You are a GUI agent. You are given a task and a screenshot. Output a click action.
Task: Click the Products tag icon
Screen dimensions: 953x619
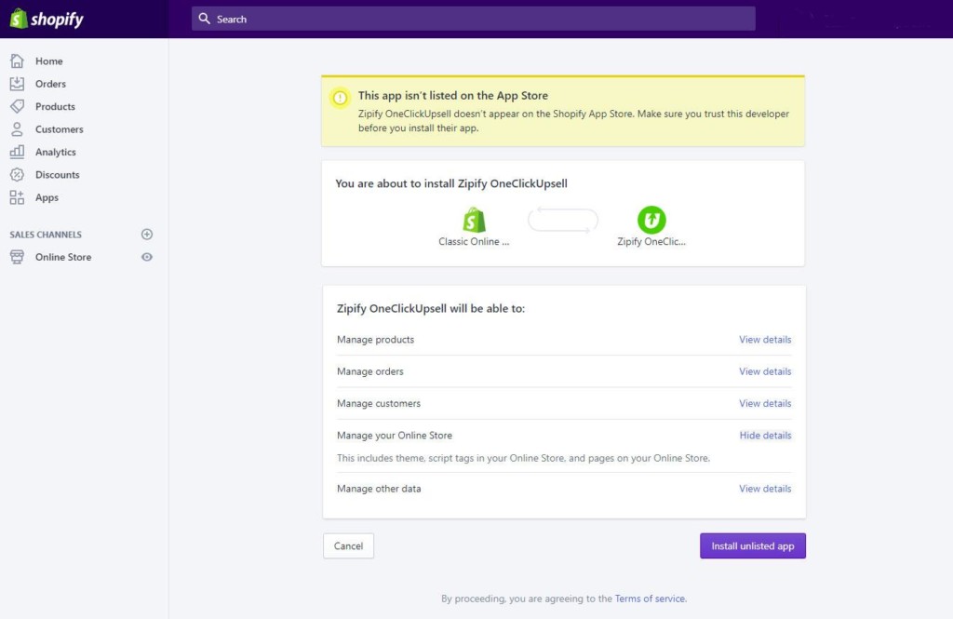click(x=17, y=106)
